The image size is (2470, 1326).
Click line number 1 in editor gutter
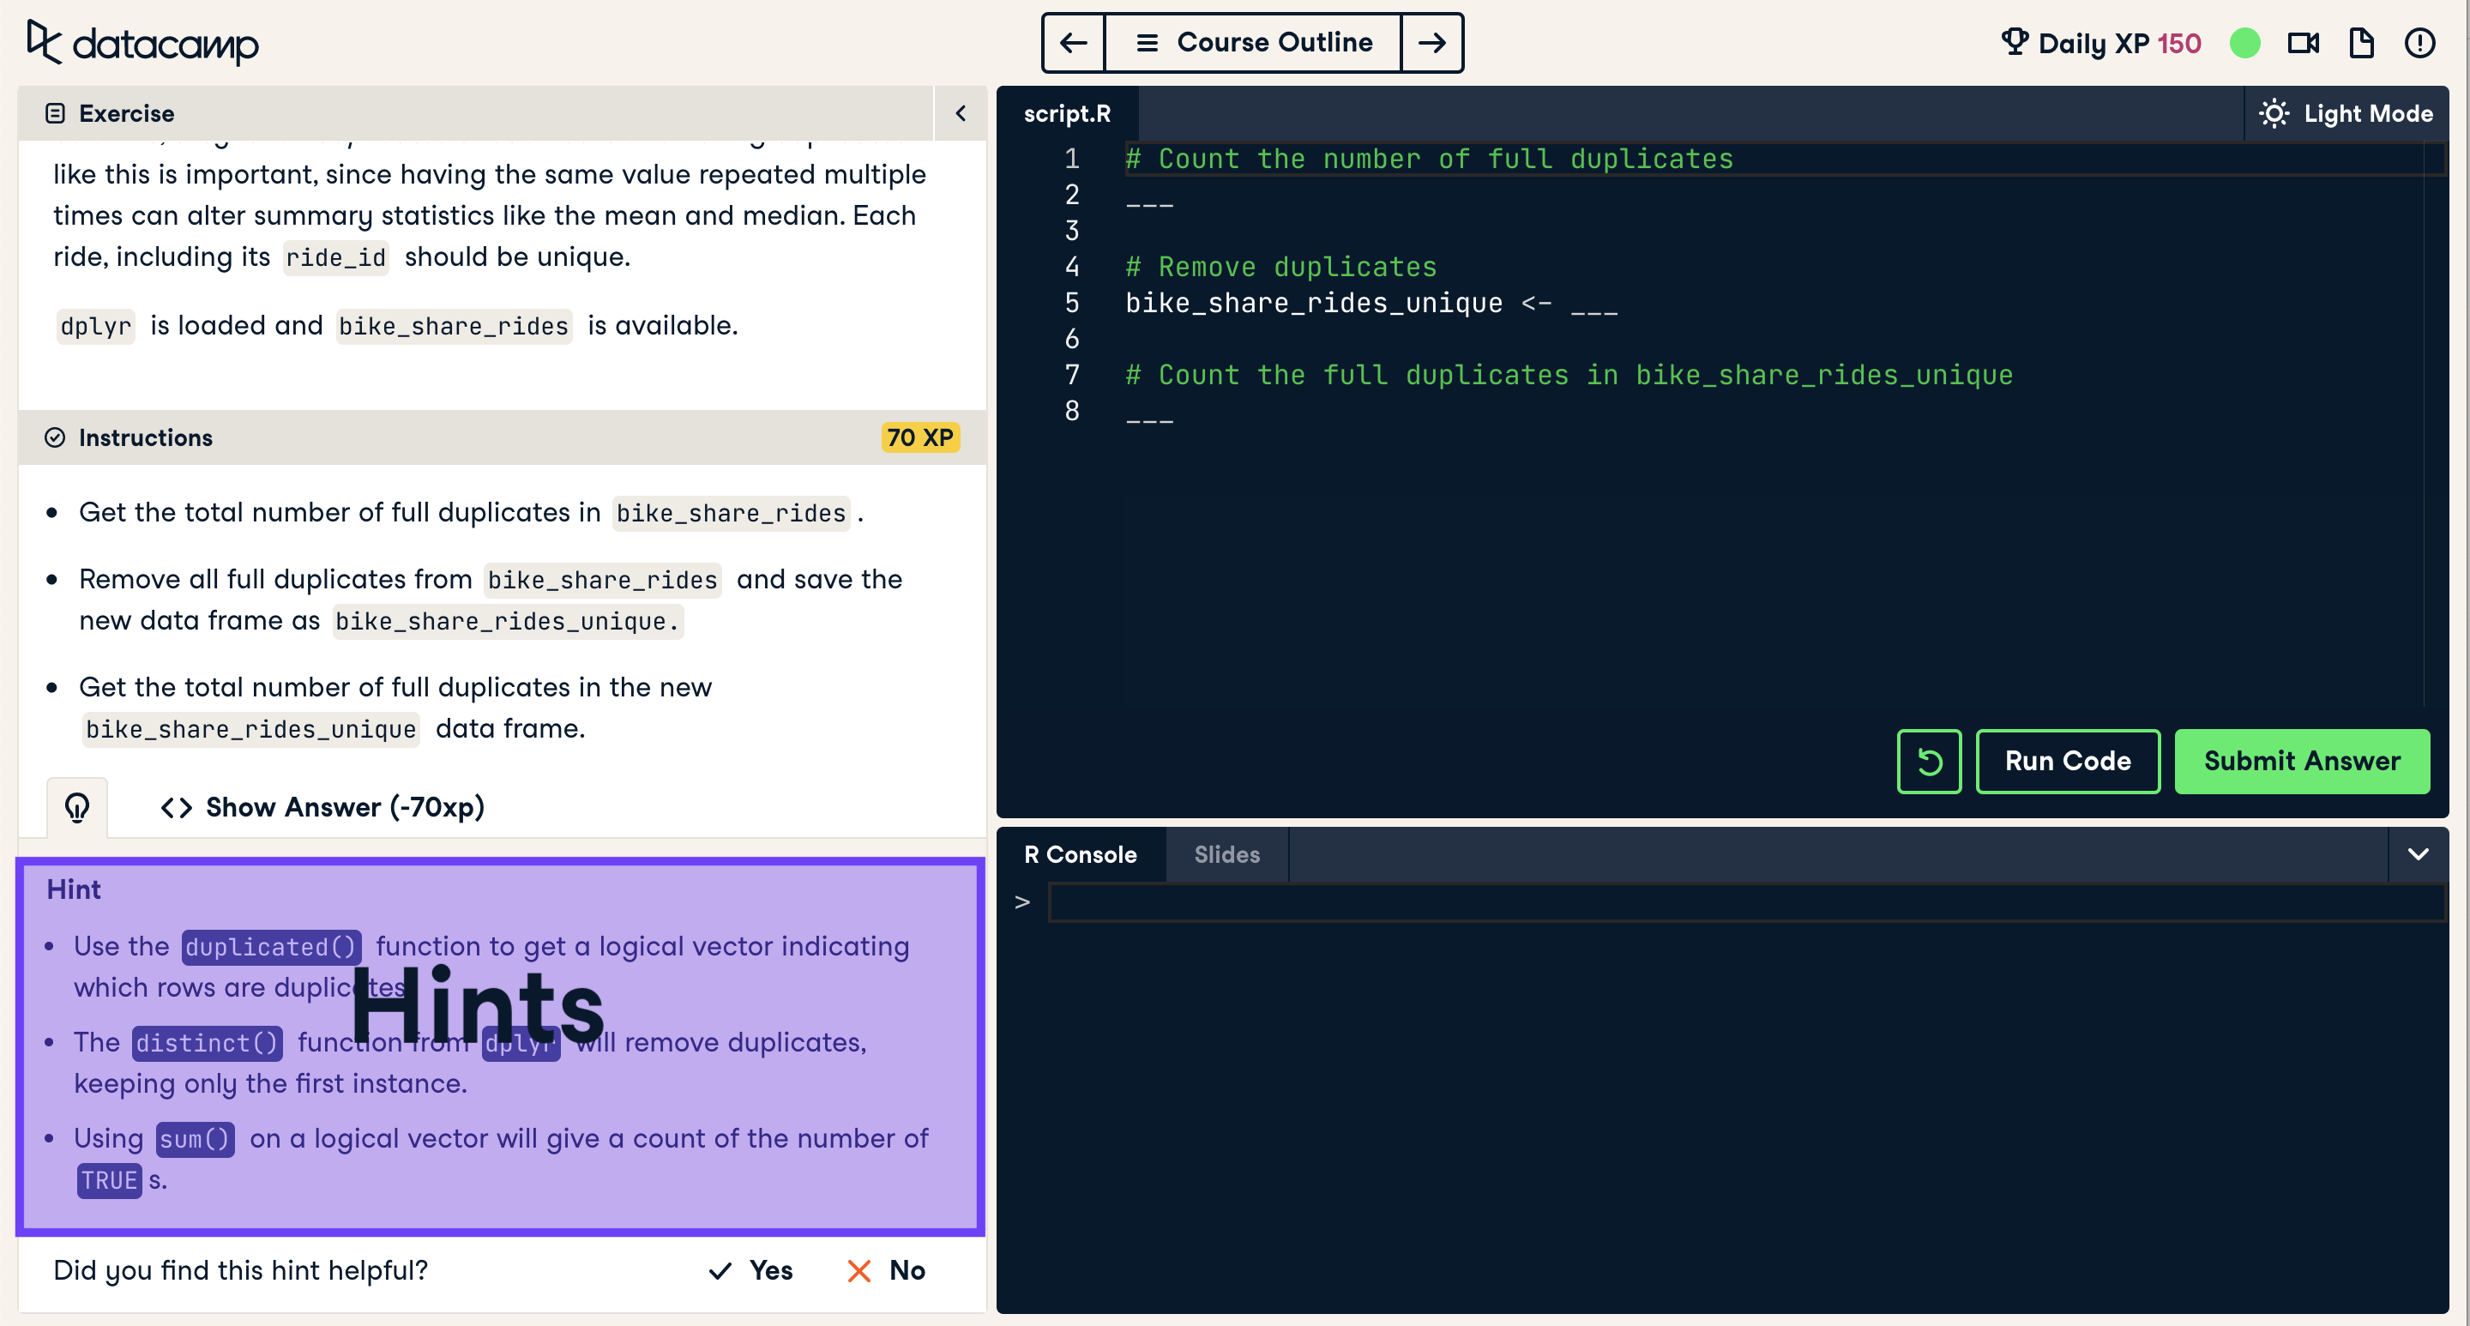[x=1071, y=158]
